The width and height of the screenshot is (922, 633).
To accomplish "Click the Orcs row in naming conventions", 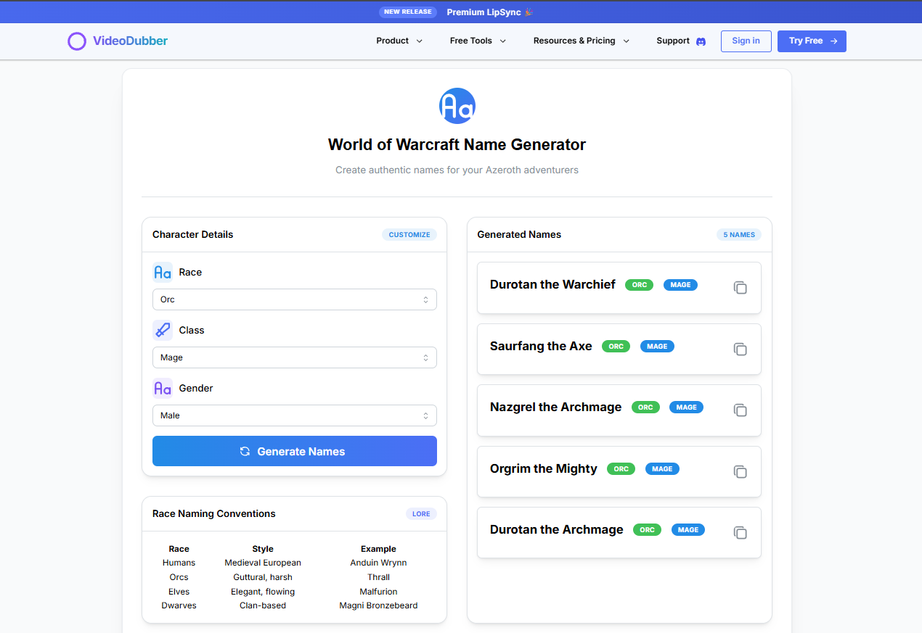I will coord(294,577).
